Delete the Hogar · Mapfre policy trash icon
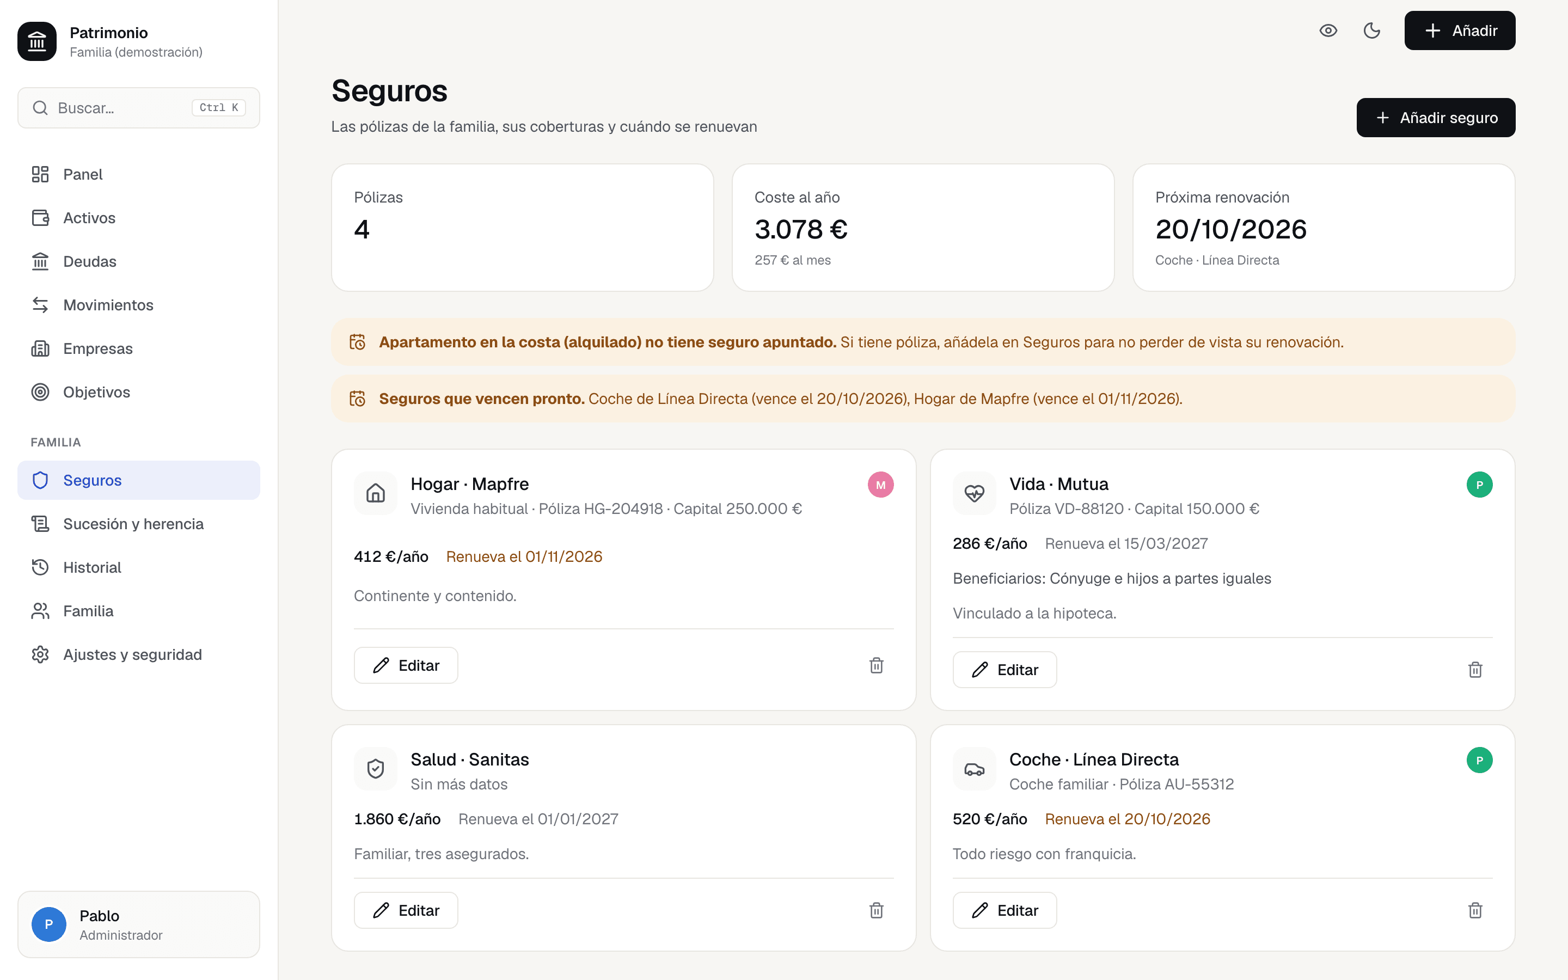The image size is (1568, 980). (x=876, y=666)
